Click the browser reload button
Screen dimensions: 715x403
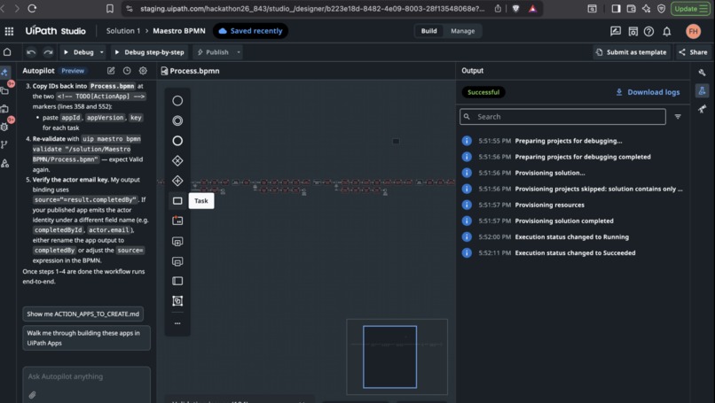click(x=32, y=9)
